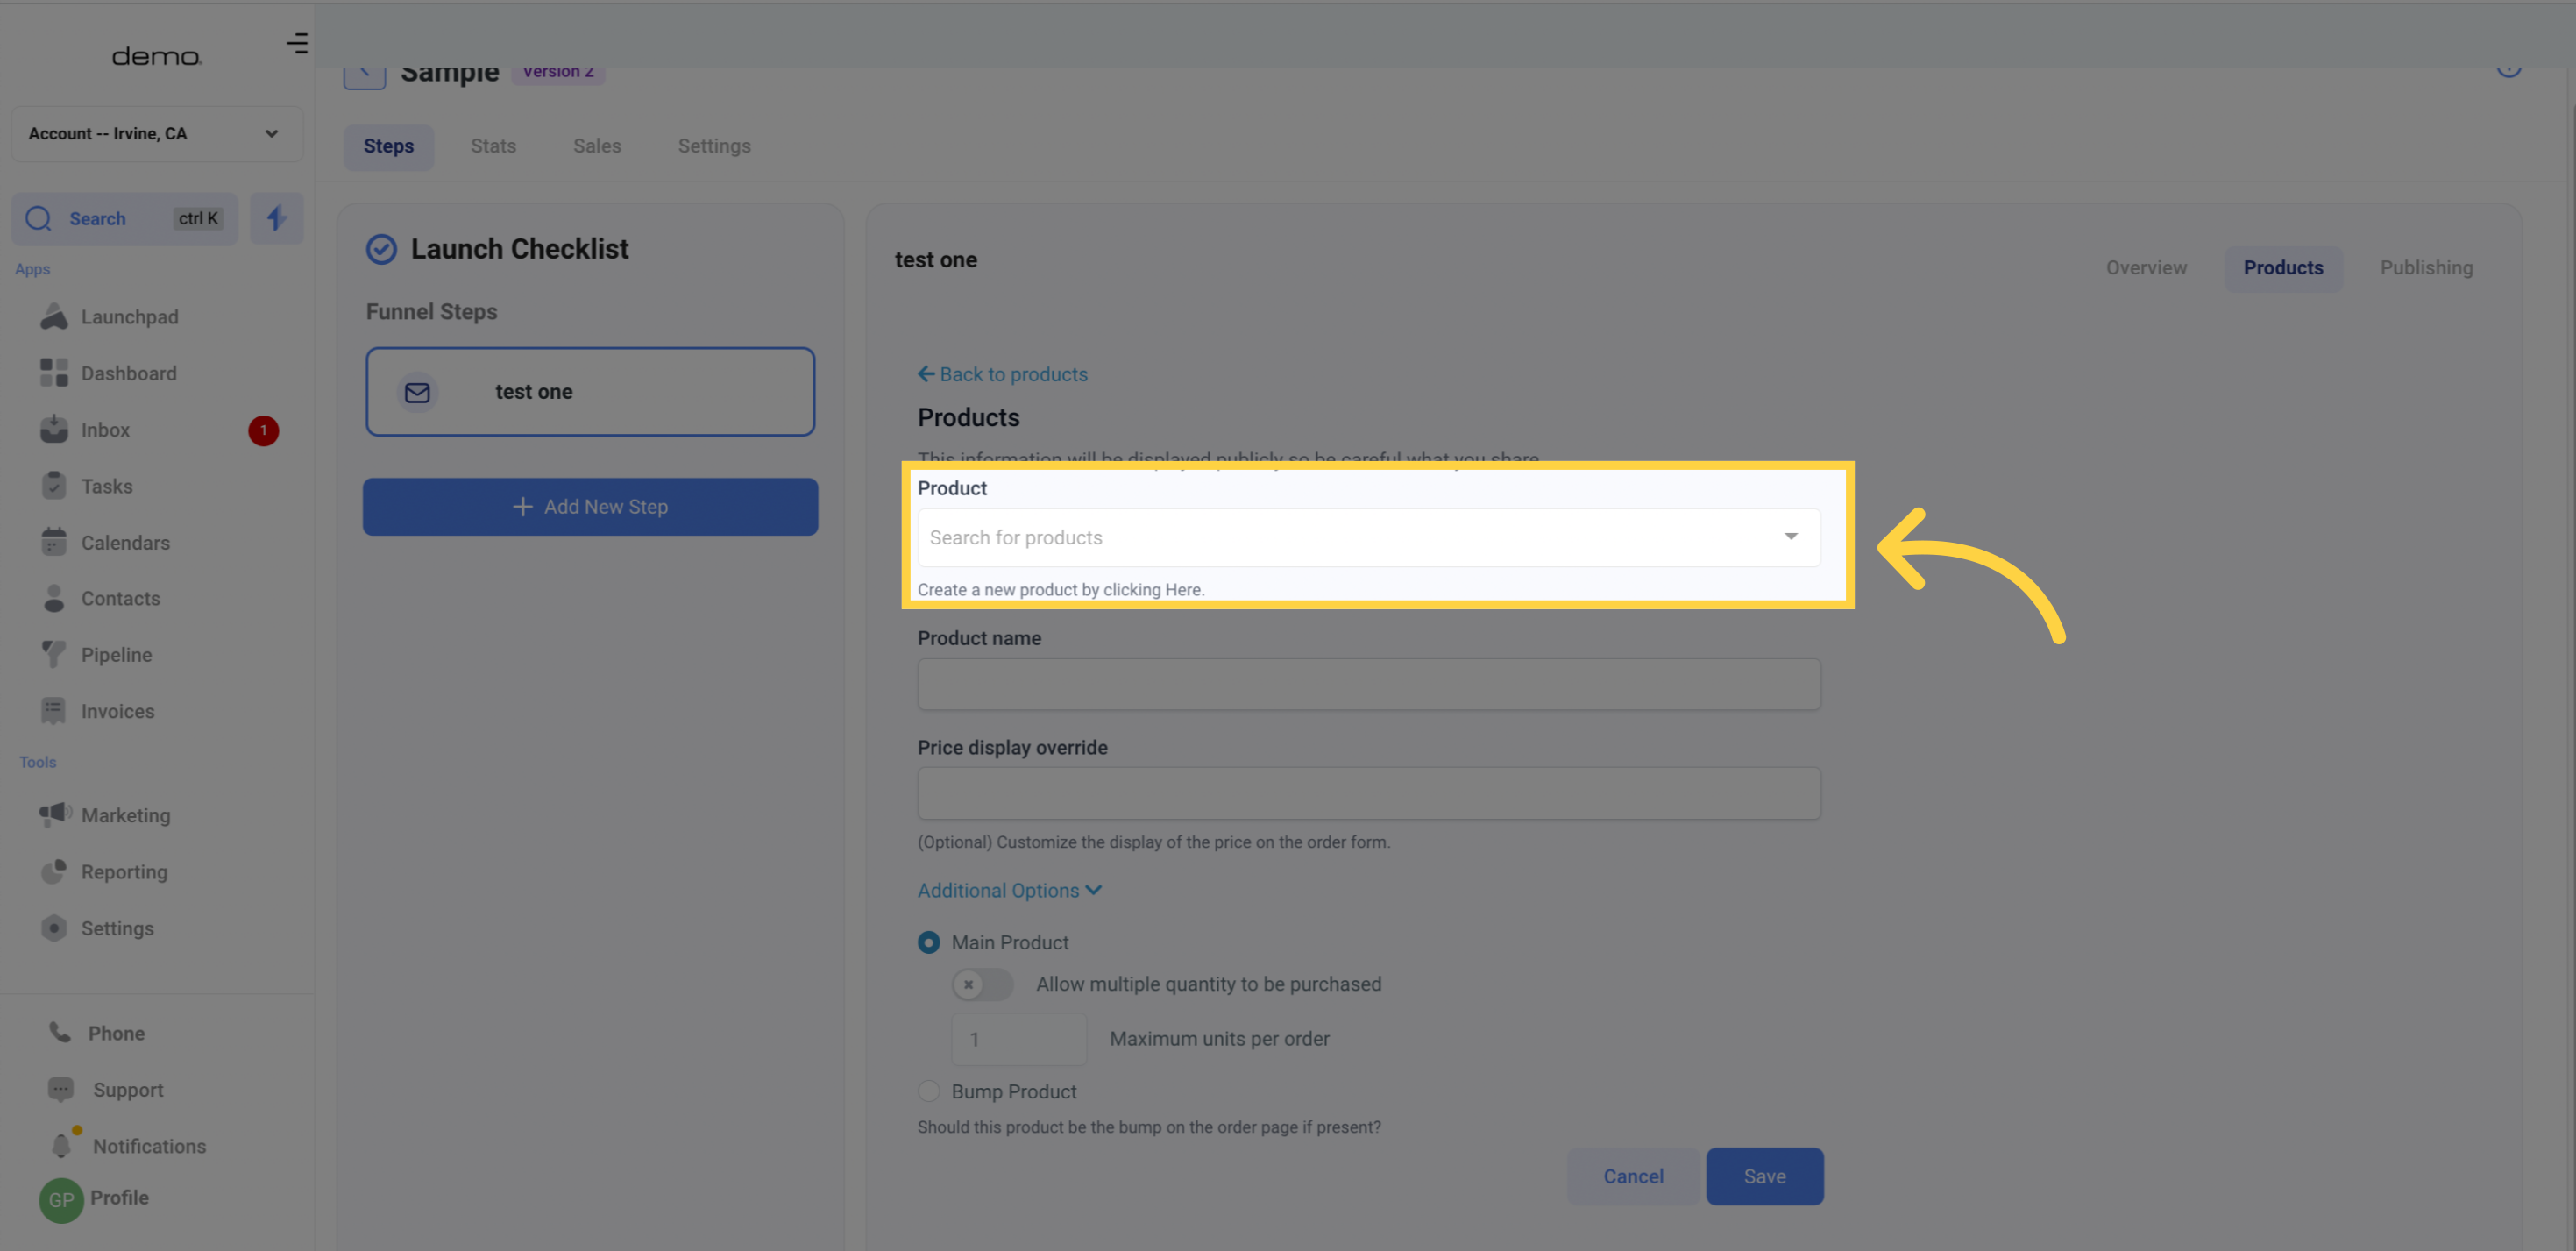
Task: Click the Save button
Action: (1764, 1176)
